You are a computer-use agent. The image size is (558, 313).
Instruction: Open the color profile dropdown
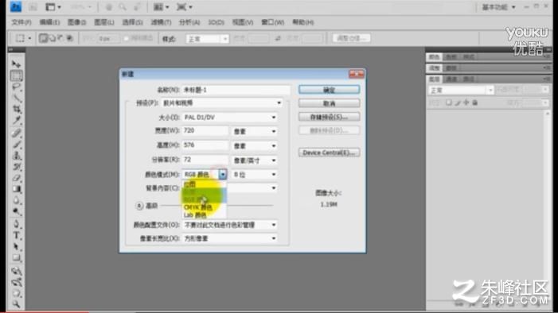point(230,225)
